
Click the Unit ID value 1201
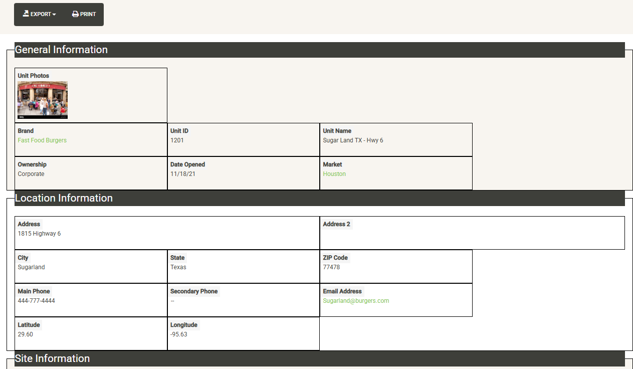[x=177, y=140]
